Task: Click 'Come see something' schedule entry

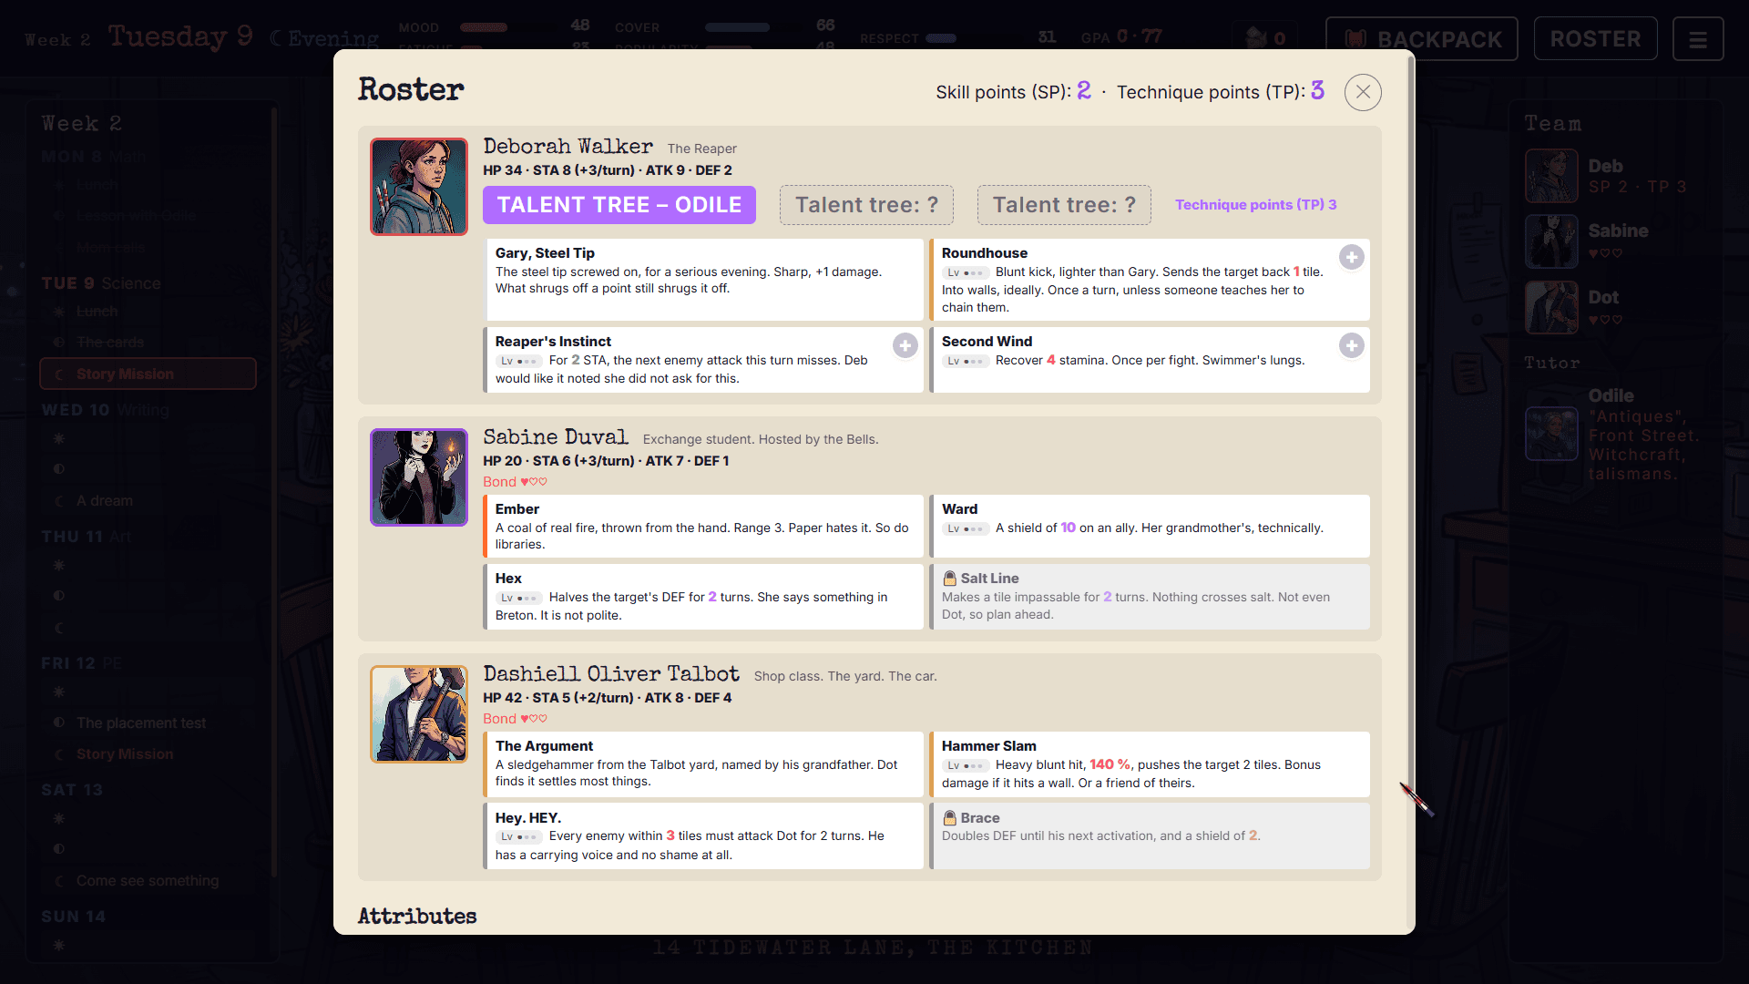Action: coord(148,881)
